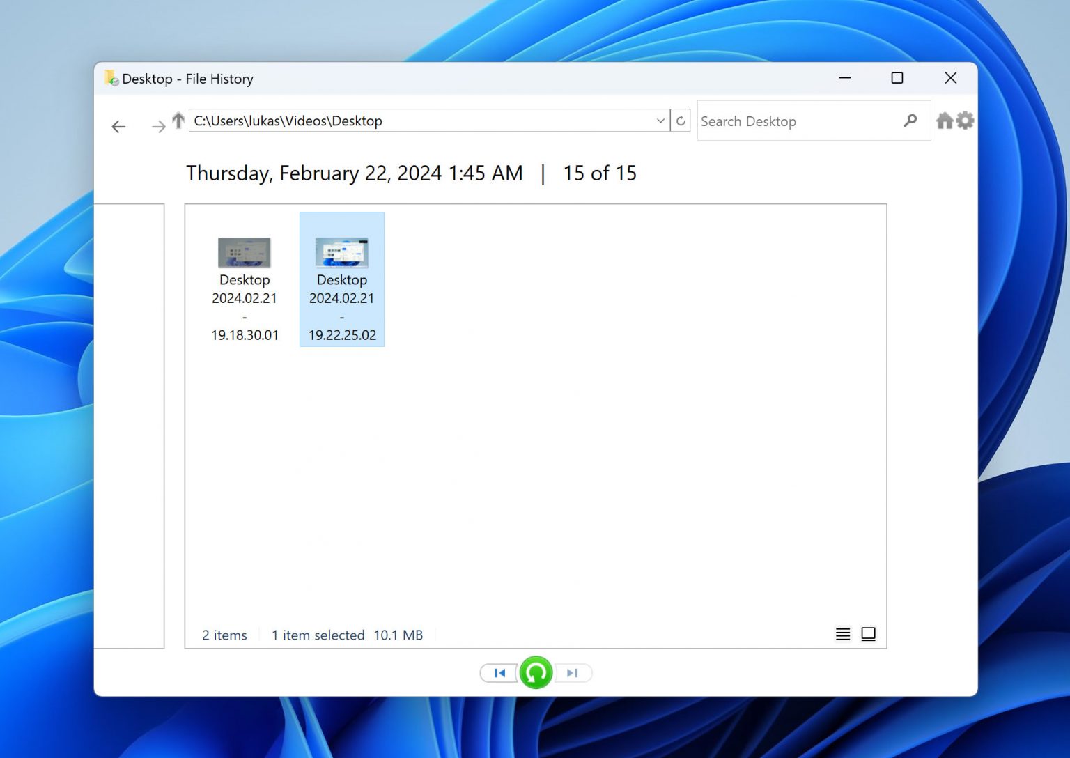Screen dimensions: 1070x758
Task: Minimize the File History window
Action: pyautogui.click(x=845, y=78)
